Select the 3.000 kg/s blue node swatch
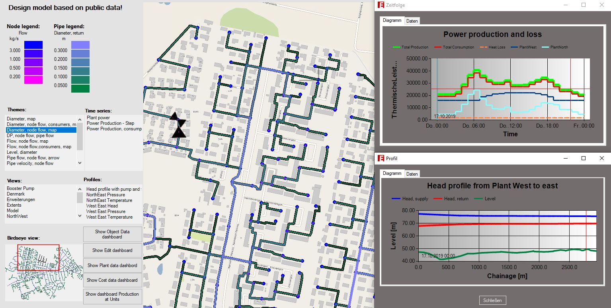The height and width of the screenshot is (308, 611). click(x=33, y=45)
